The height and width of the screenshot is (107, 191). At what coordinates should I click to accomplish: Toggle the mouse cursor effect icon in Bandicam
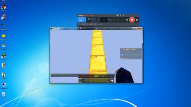click(x=118, y=20)
